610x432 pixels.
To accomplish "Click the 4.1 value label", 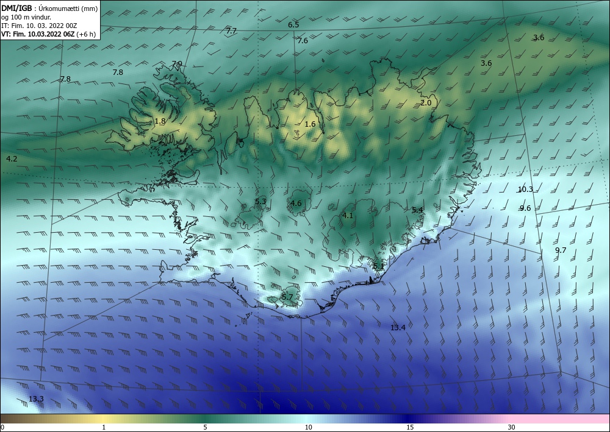I will tap(348, 215).
